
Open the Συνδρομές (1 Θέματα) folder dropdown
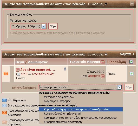[x=29, y=26]
